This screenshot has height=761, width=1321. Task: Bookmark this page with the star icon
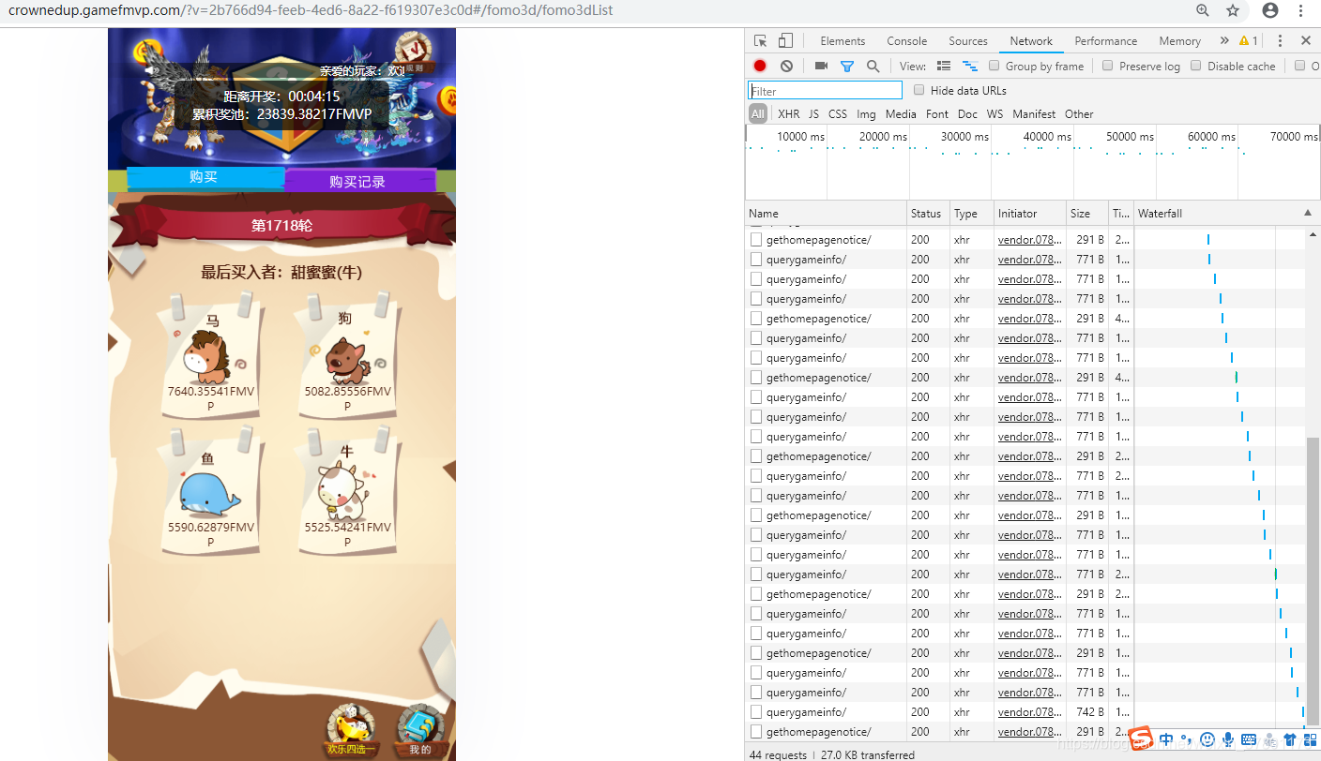click(1233, 10)
